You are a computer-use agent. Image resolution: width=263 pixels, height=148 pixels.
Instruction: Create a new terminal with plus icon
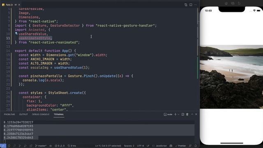click(x=175, y=114)
